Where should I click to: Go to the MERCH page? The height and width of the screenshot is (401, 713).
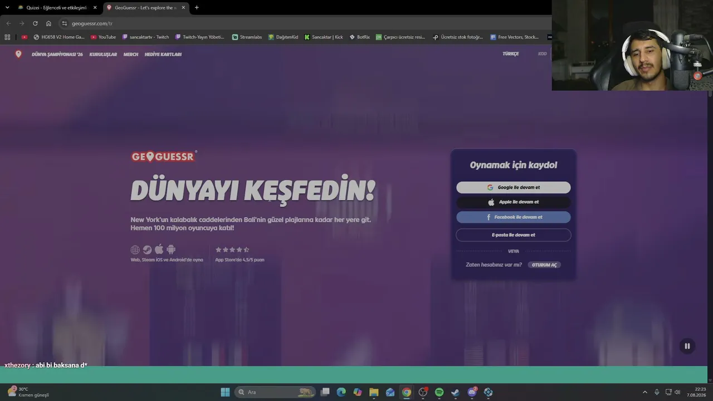point(131,54)
